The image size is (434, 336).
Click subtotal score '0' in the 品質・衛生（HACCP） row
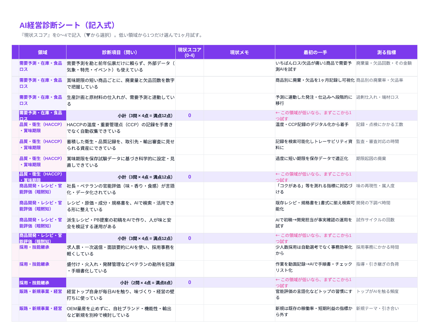190,177
